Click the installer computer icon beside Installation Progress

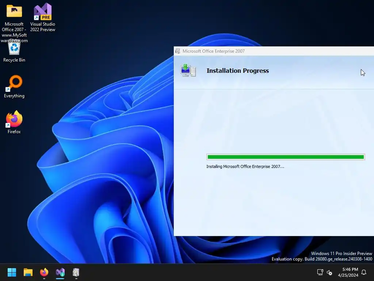[x=188, y=71]
